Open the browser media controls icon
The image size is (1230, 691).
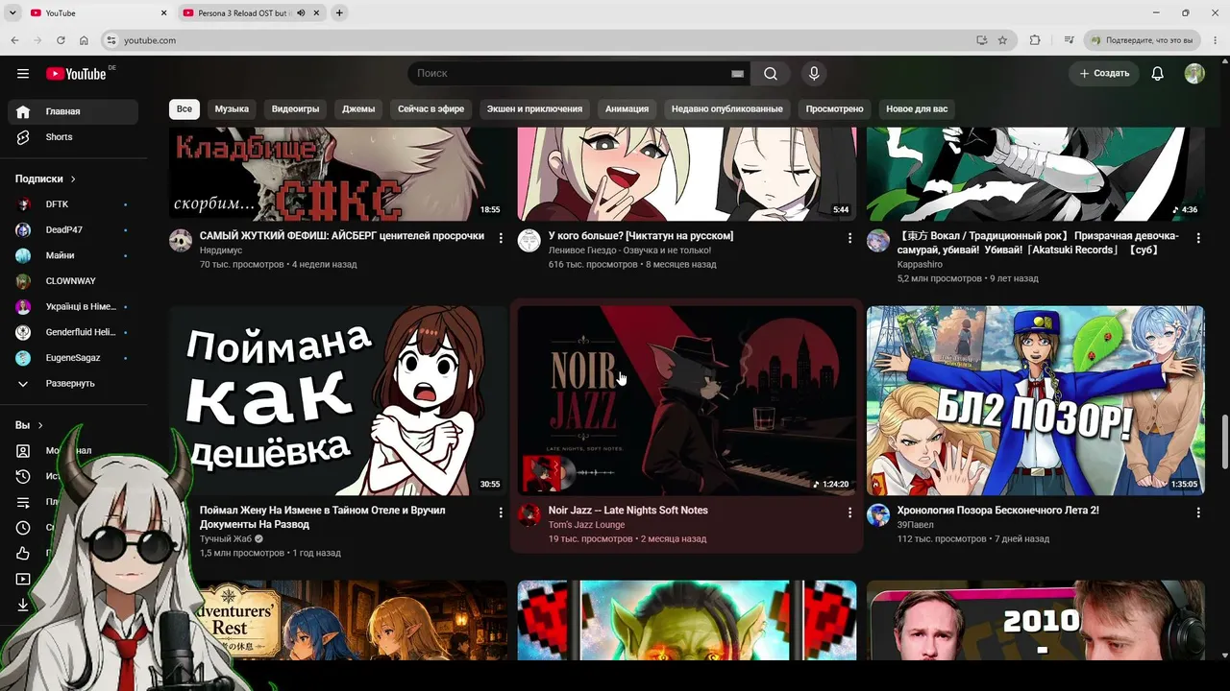pos(1069,40)
